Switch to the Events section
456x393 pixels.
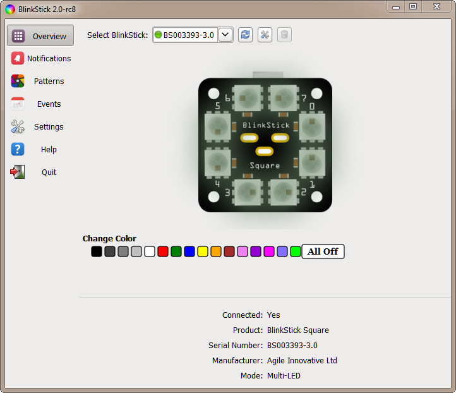(x=40, y=104)
